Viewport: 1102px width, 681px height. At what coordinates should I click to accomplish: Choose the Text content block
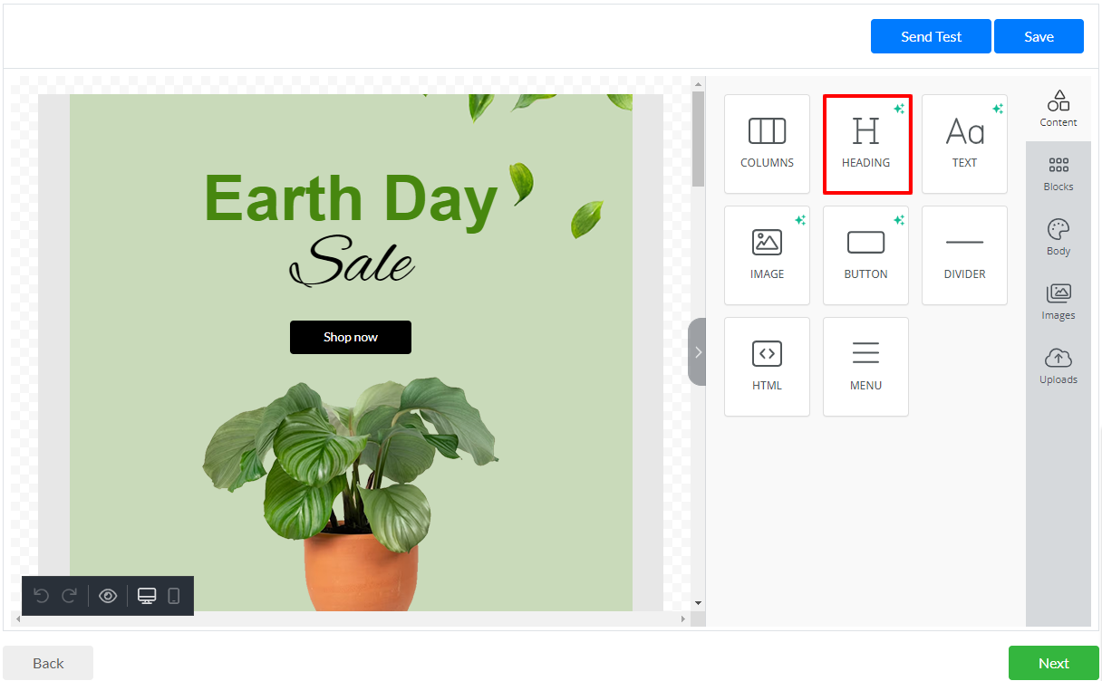(964, 144)
